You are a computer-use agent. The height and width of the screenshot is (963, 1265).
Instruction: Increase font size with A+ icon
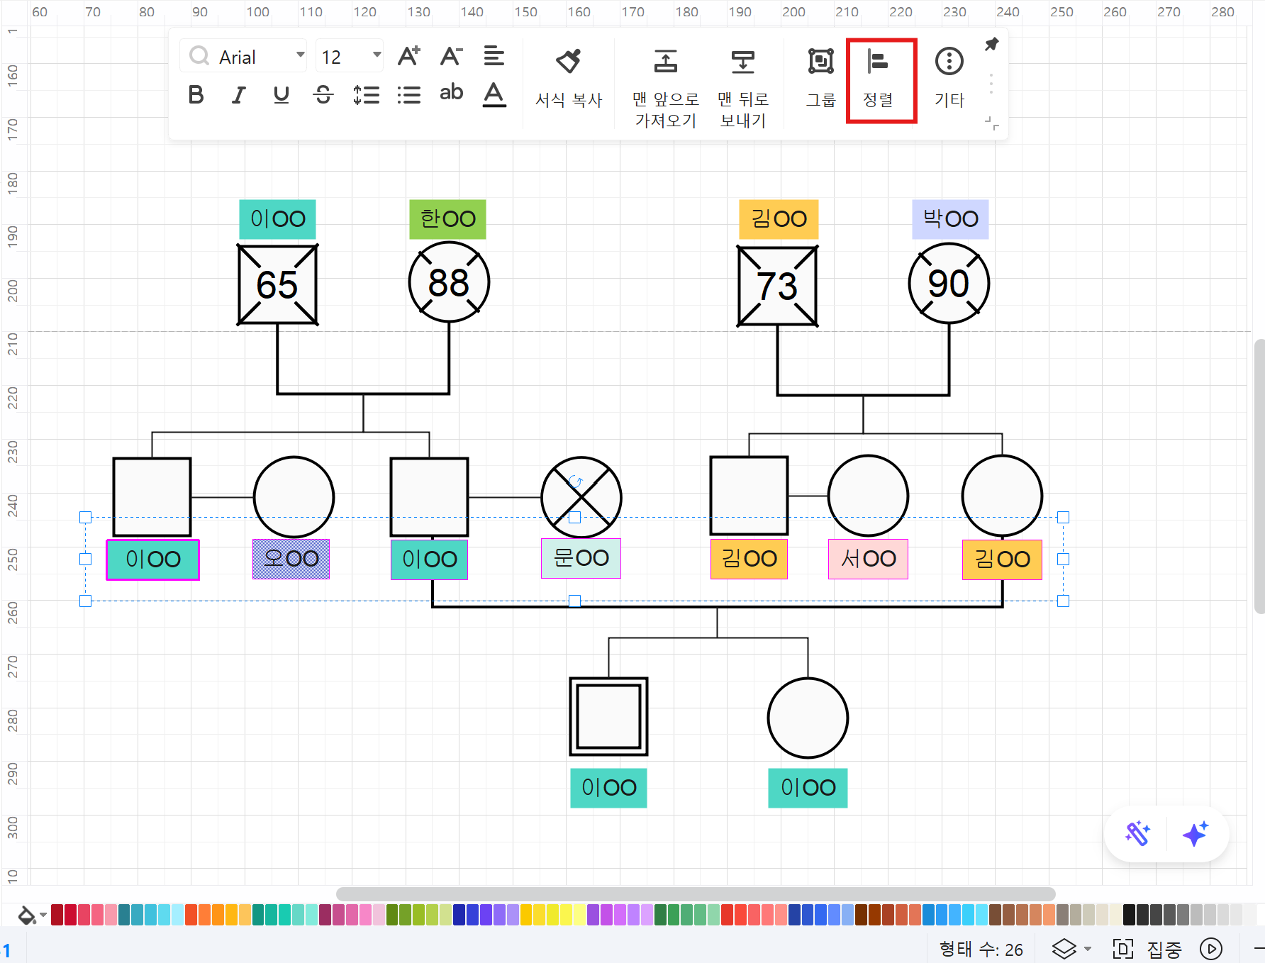click(408, 56)
